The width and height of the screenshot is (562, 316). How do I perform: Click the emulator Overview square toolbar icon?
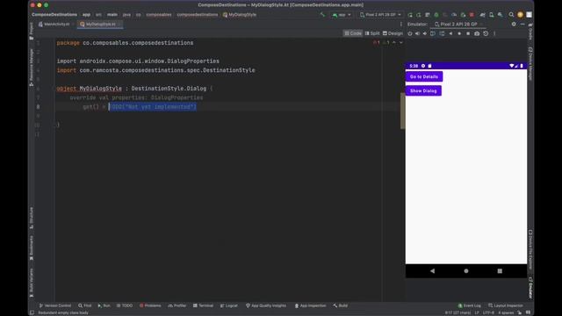pyautogui.click(x=468, y=33)
